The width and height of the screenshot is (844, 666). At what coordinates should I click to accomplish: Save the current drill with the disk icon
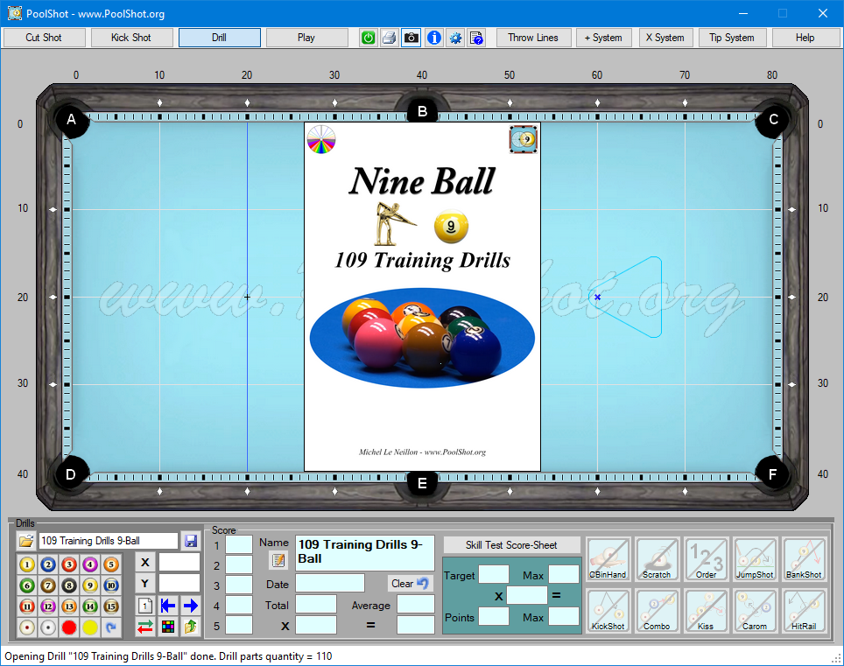[191, 540]
